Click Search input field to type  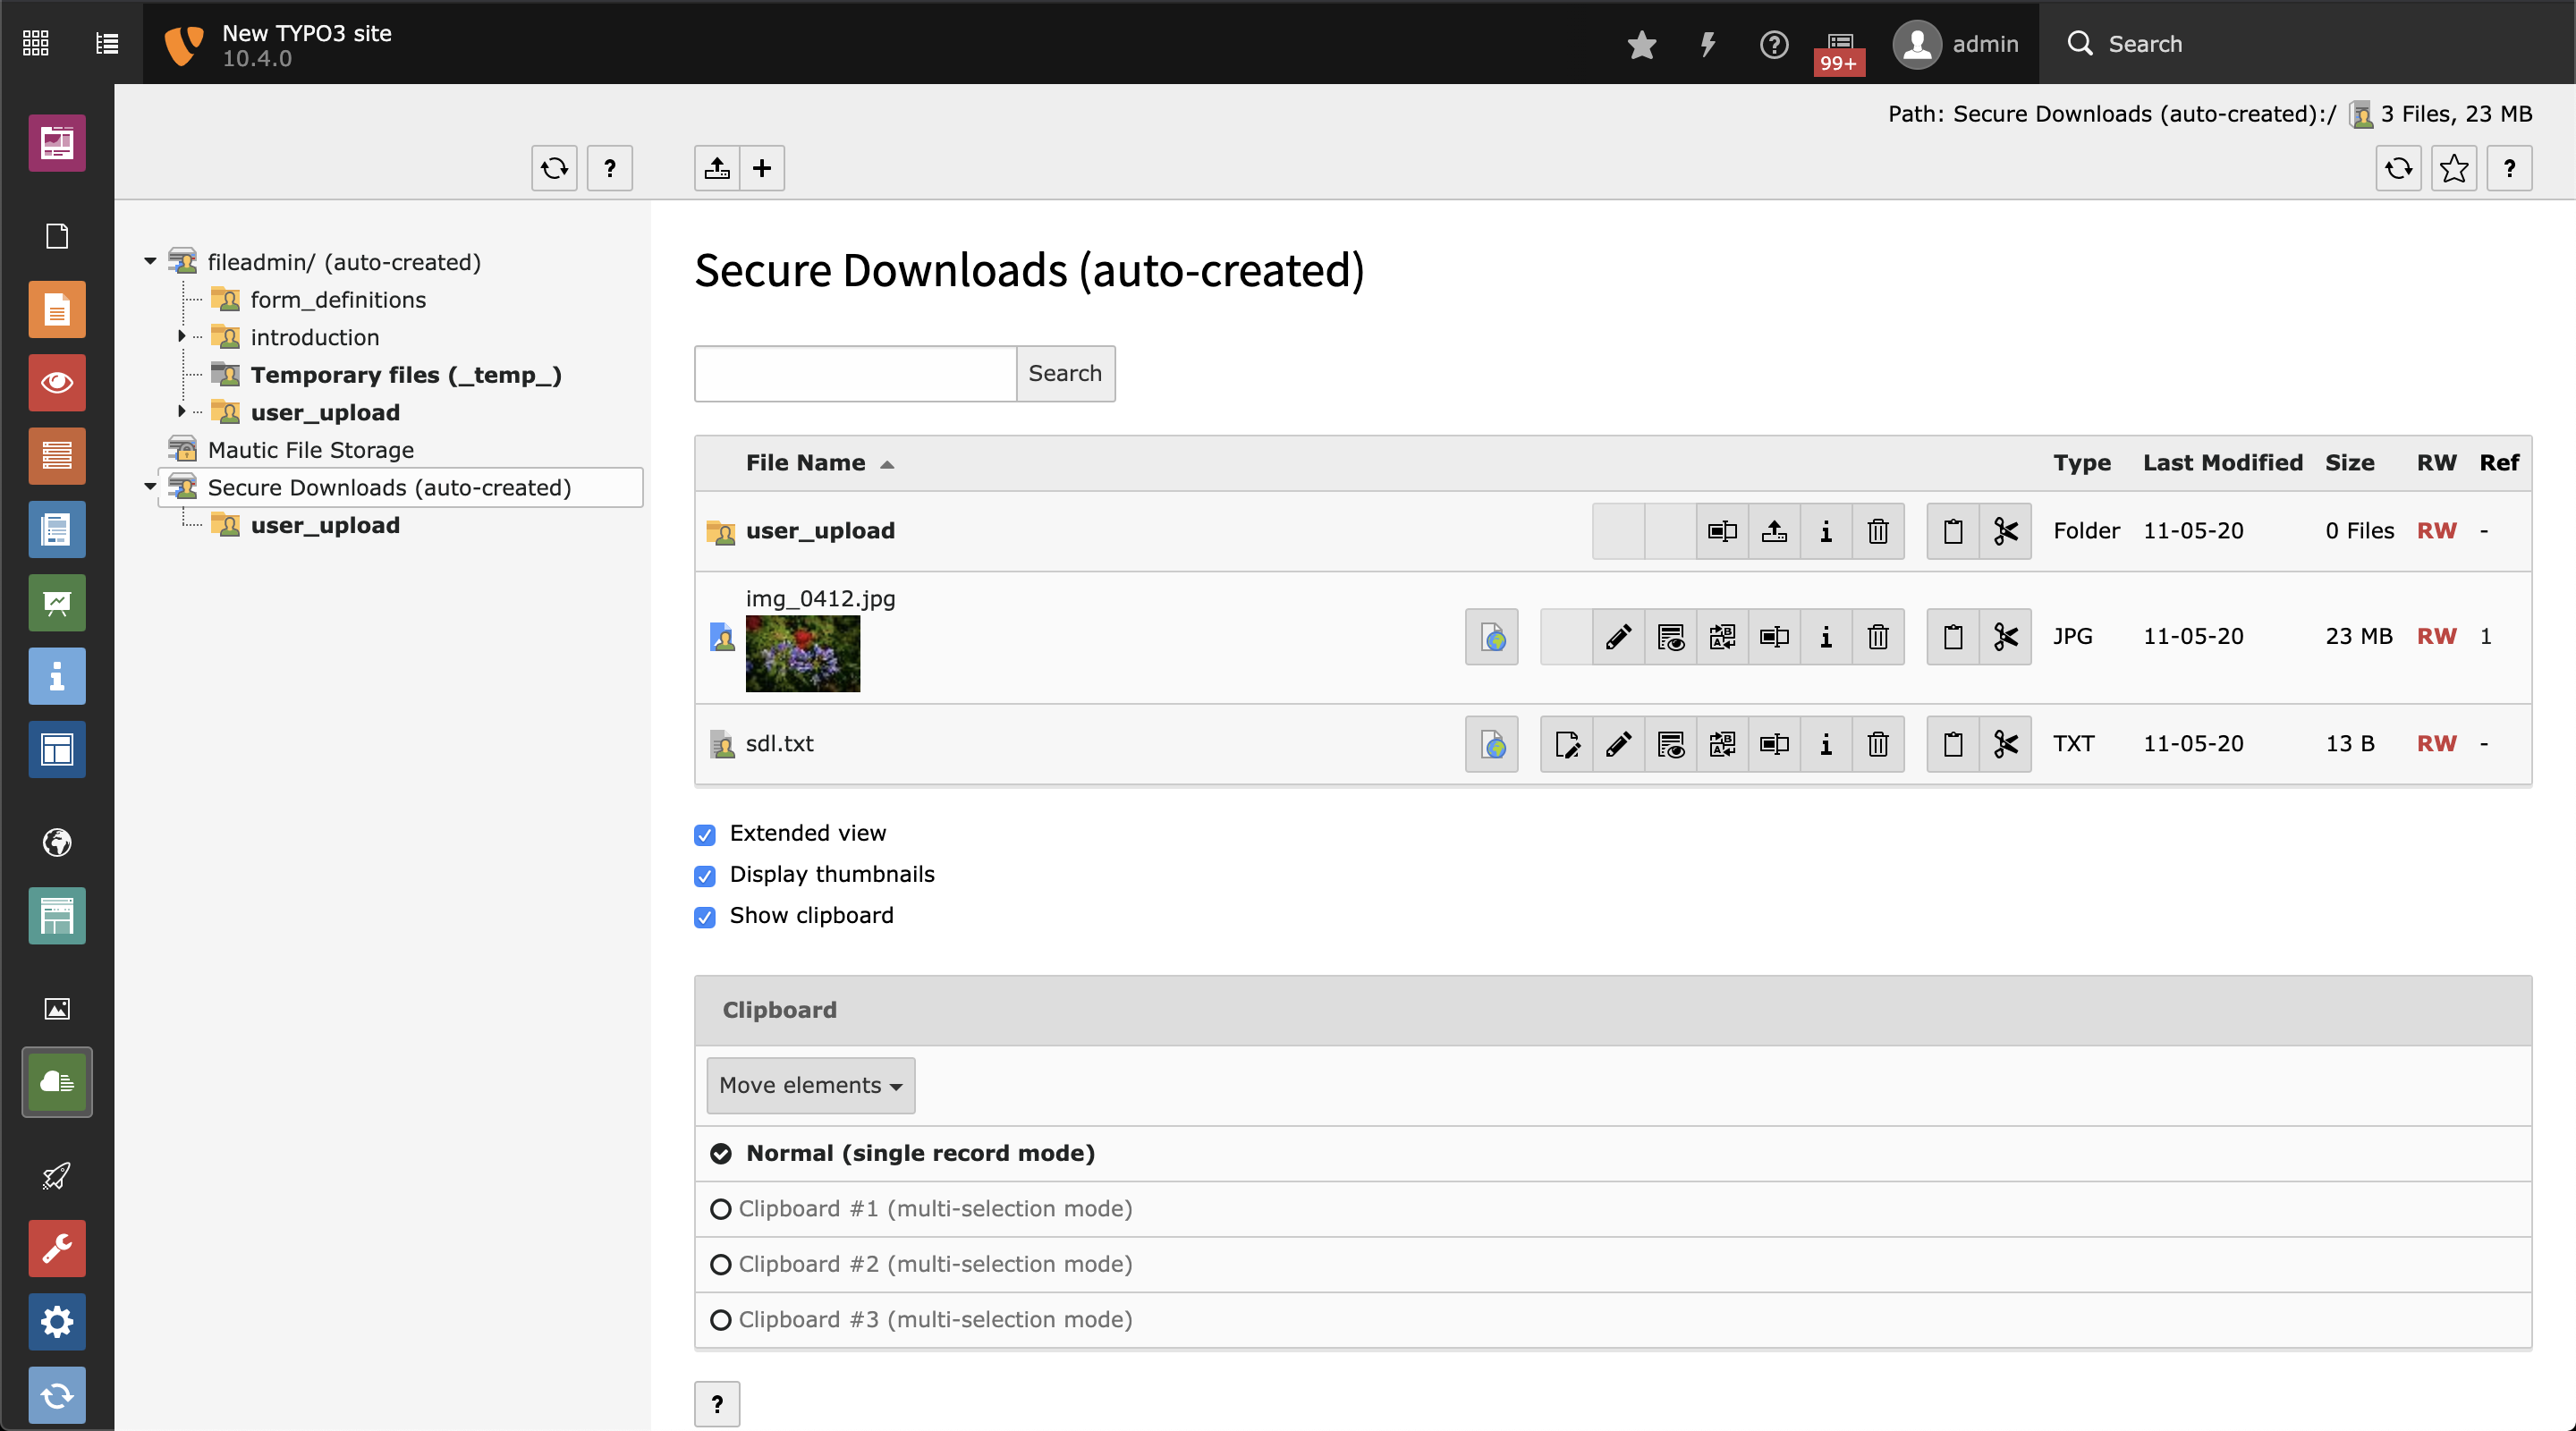coord(858,372)
